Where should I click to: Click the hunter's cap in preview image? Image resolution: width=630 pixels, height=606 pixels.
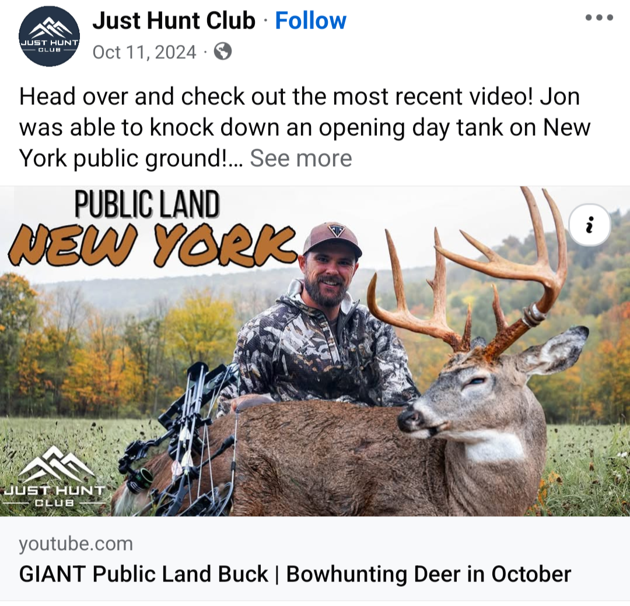332,239
